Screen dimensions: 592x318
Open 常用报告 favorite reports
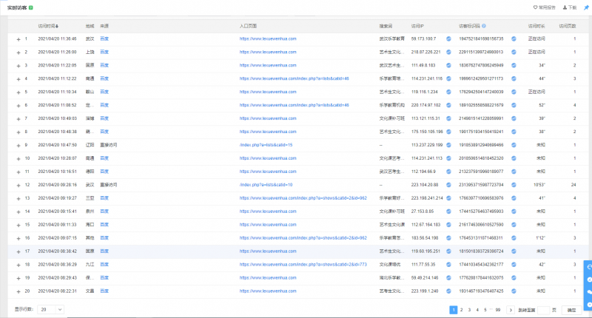(544, 7)
